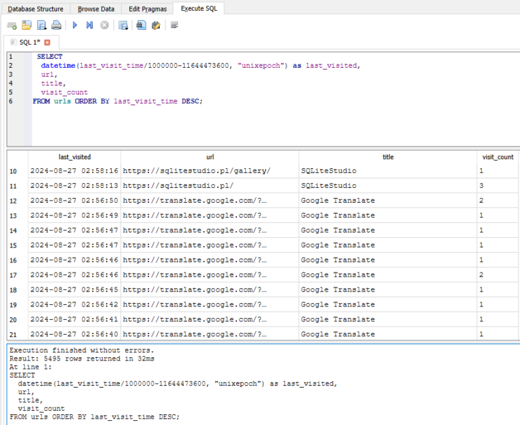The image size is (520, 425).
Task: Click the print icon in toolbar
Action: click(56, 25)
